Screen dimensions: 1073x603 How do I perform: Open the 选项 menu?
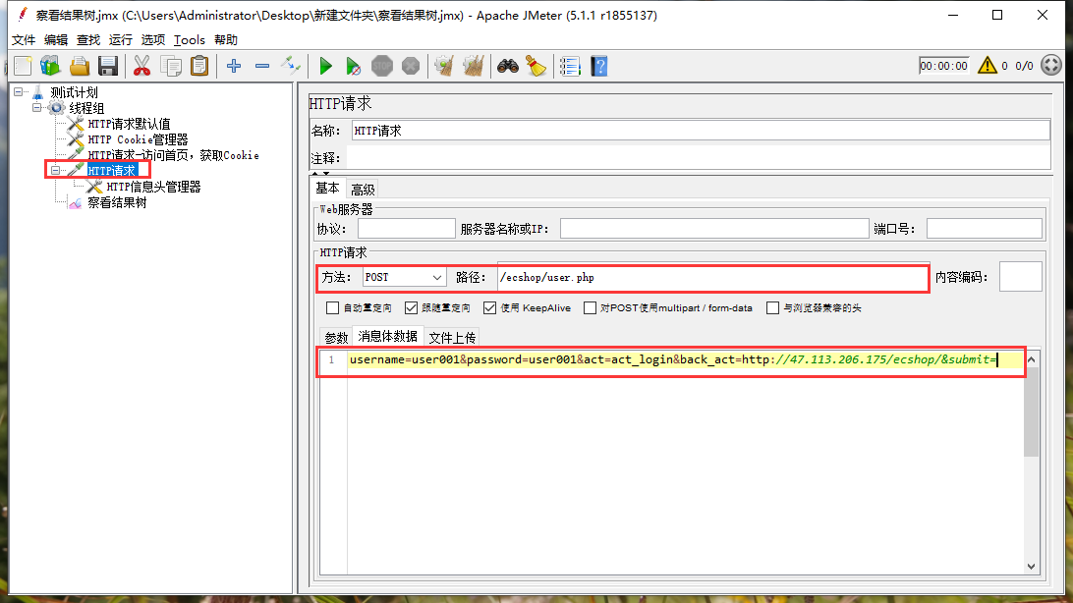[x=152, y=39]
